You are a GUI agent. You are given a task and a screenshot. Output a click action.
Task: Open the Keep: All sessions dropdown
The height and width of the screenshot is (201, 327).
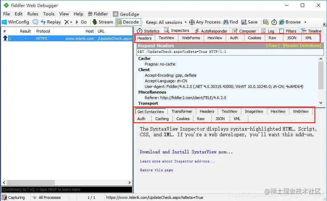[x=166, y=22]
